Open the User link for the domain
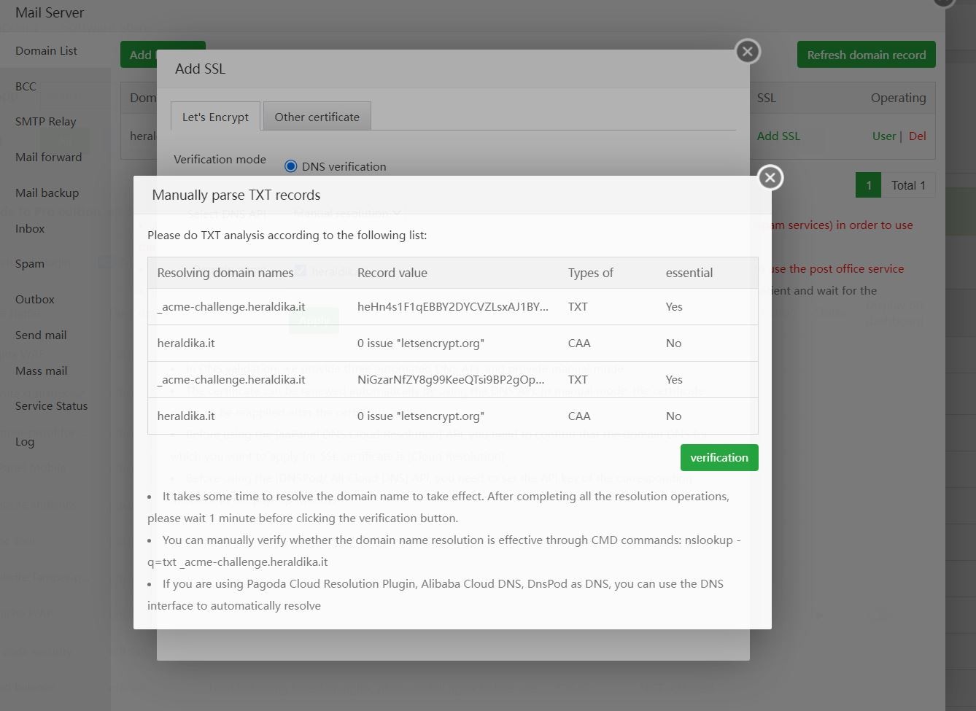This screenshot has width=976, height=711. (x=883, y=136)
